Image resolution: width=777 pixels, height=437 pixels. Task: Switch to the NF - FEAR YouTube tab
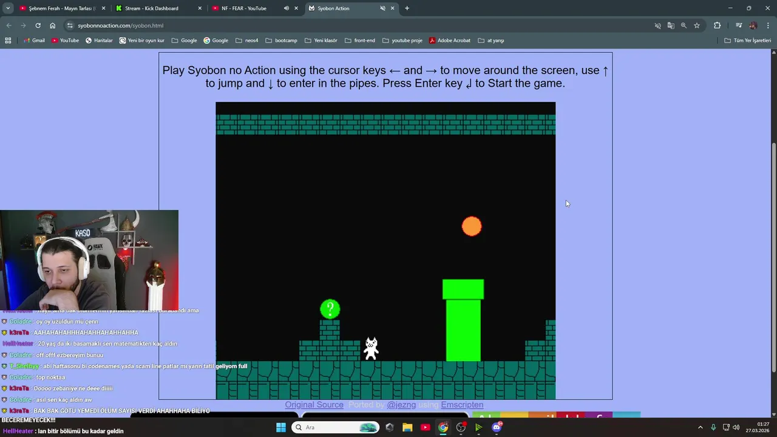coord(255,8)
